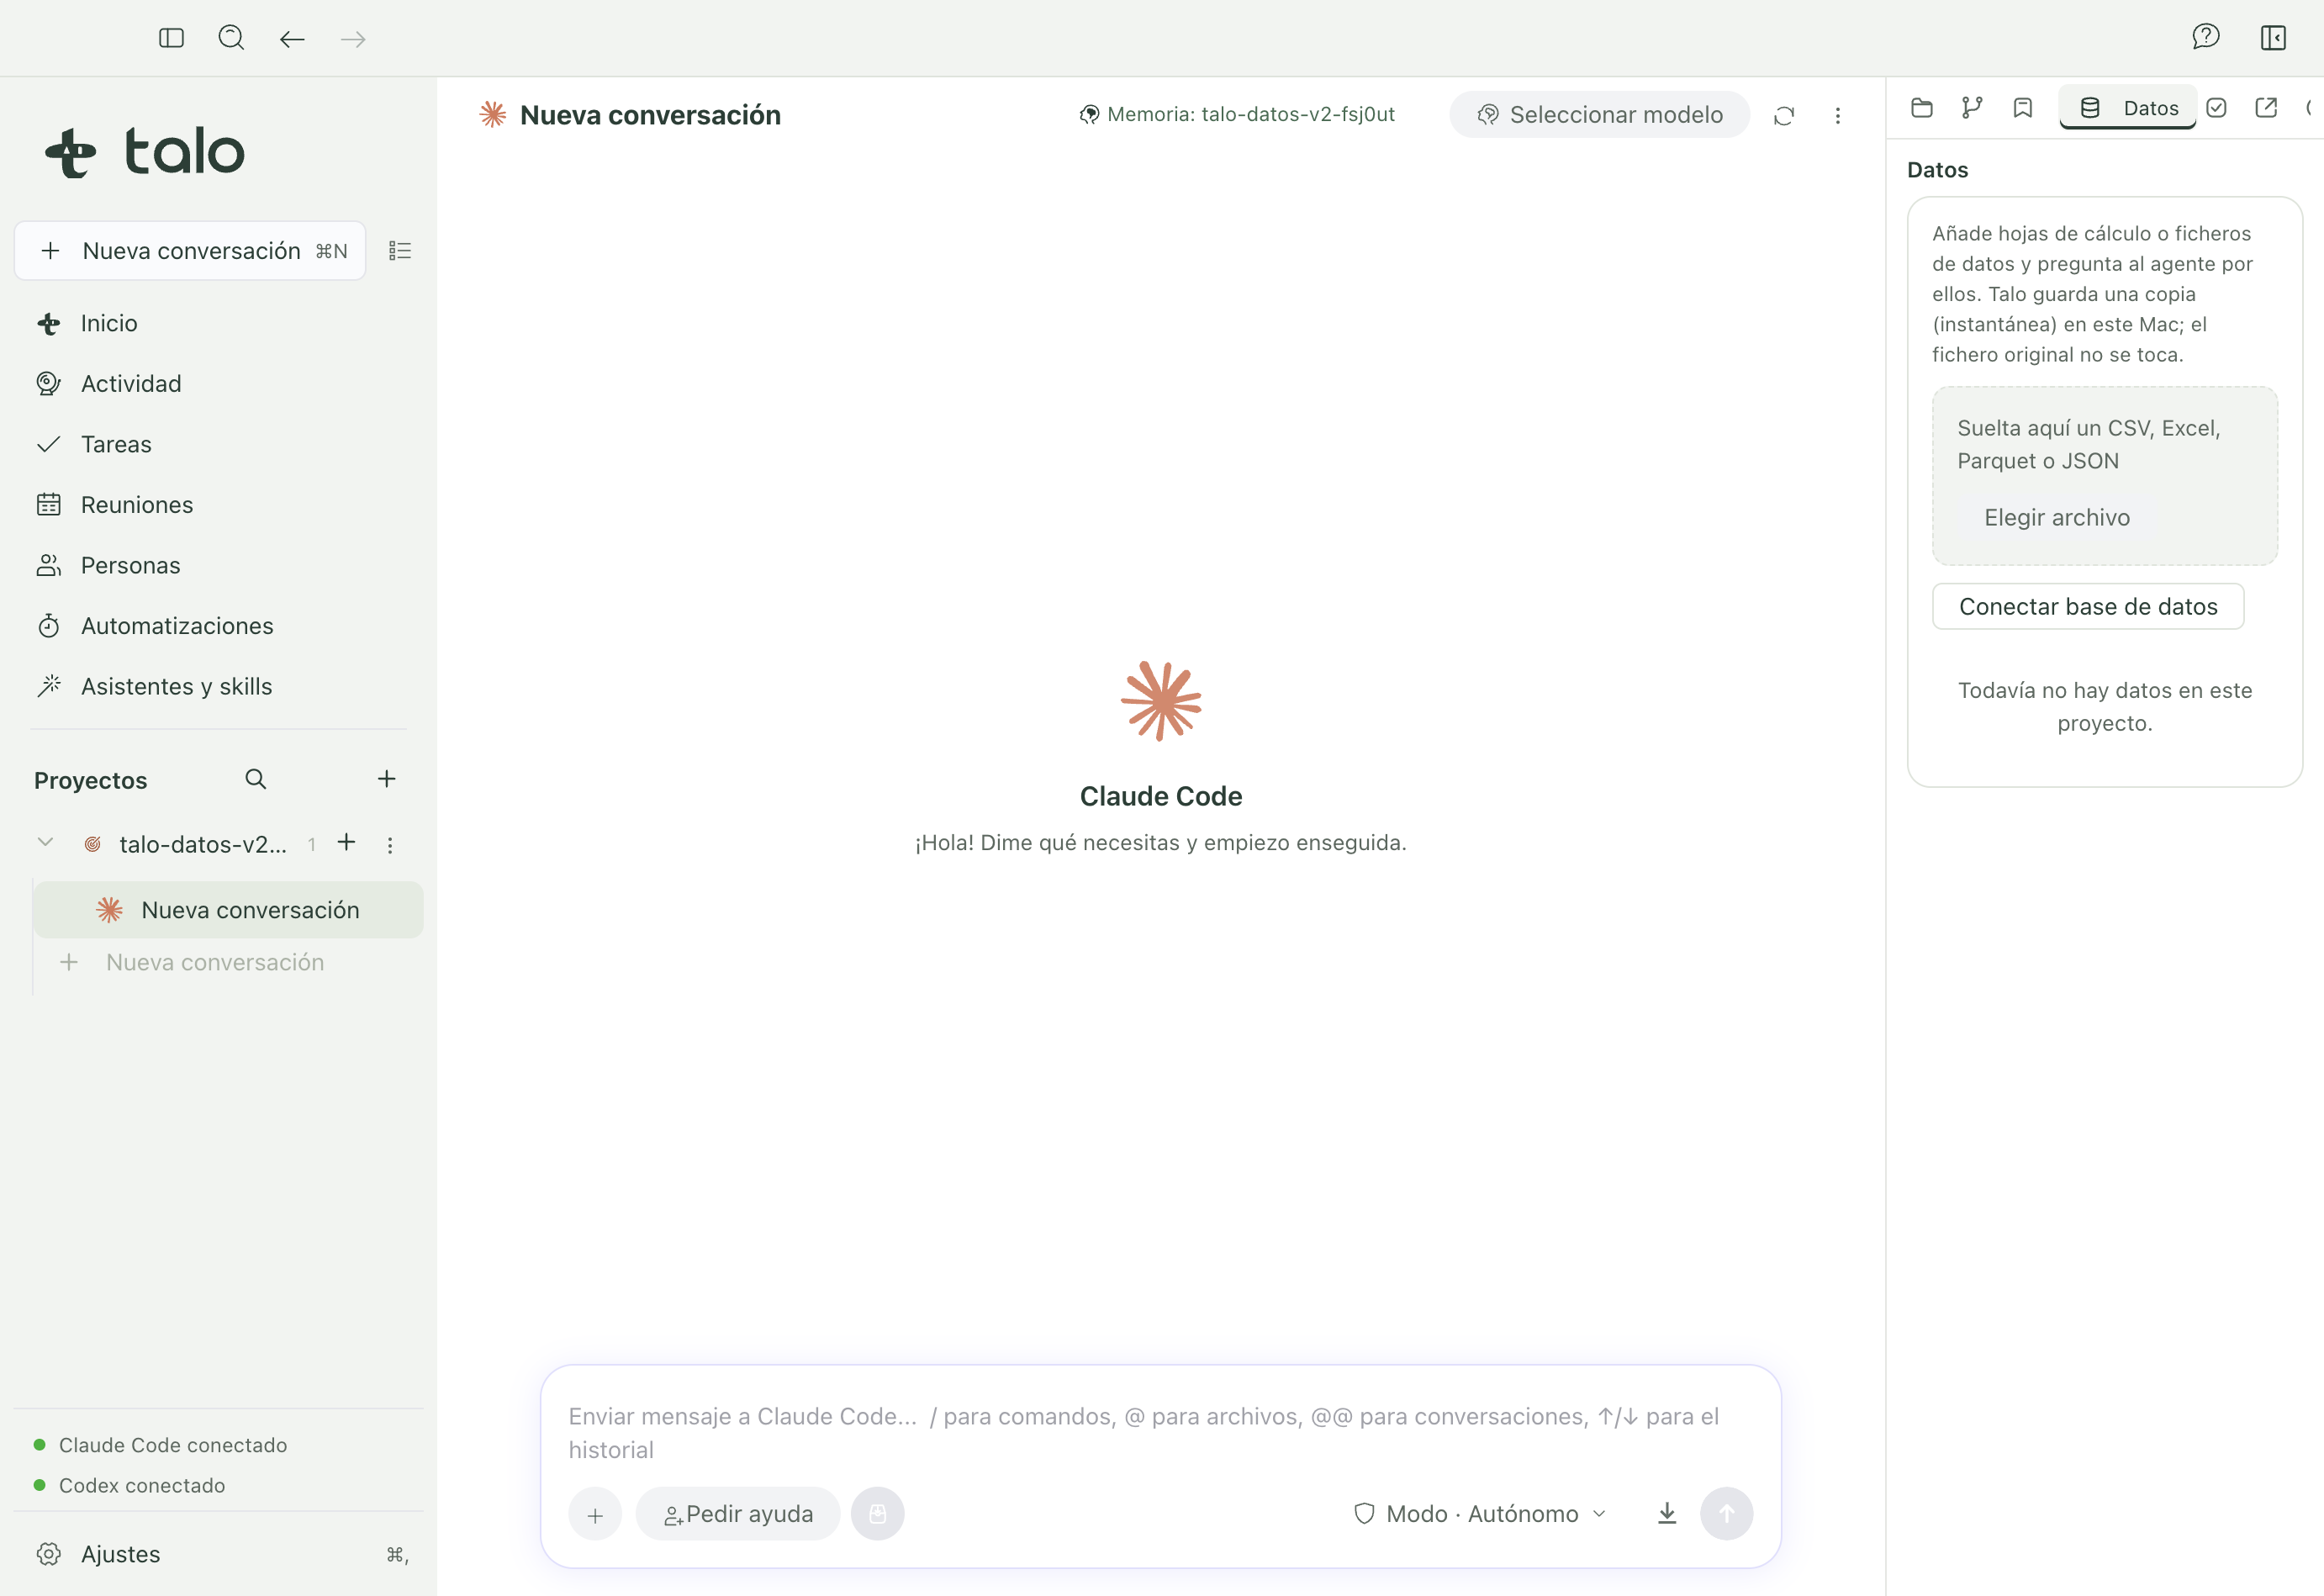Go back with the left arrow

click(292, 39)
